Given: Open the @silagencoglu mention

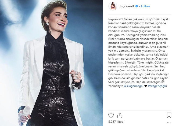Looking at the screenshot, I should [x=133, y=86].
